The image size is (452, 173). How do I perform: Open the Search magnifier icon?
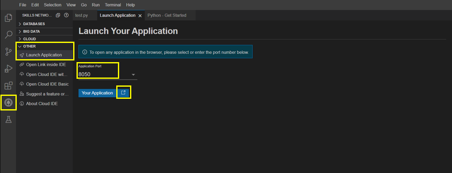click(x=8, y=35)
